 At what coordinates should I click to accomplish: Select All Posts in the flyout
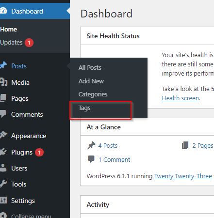pyautogui.click(x=90, y=67)
